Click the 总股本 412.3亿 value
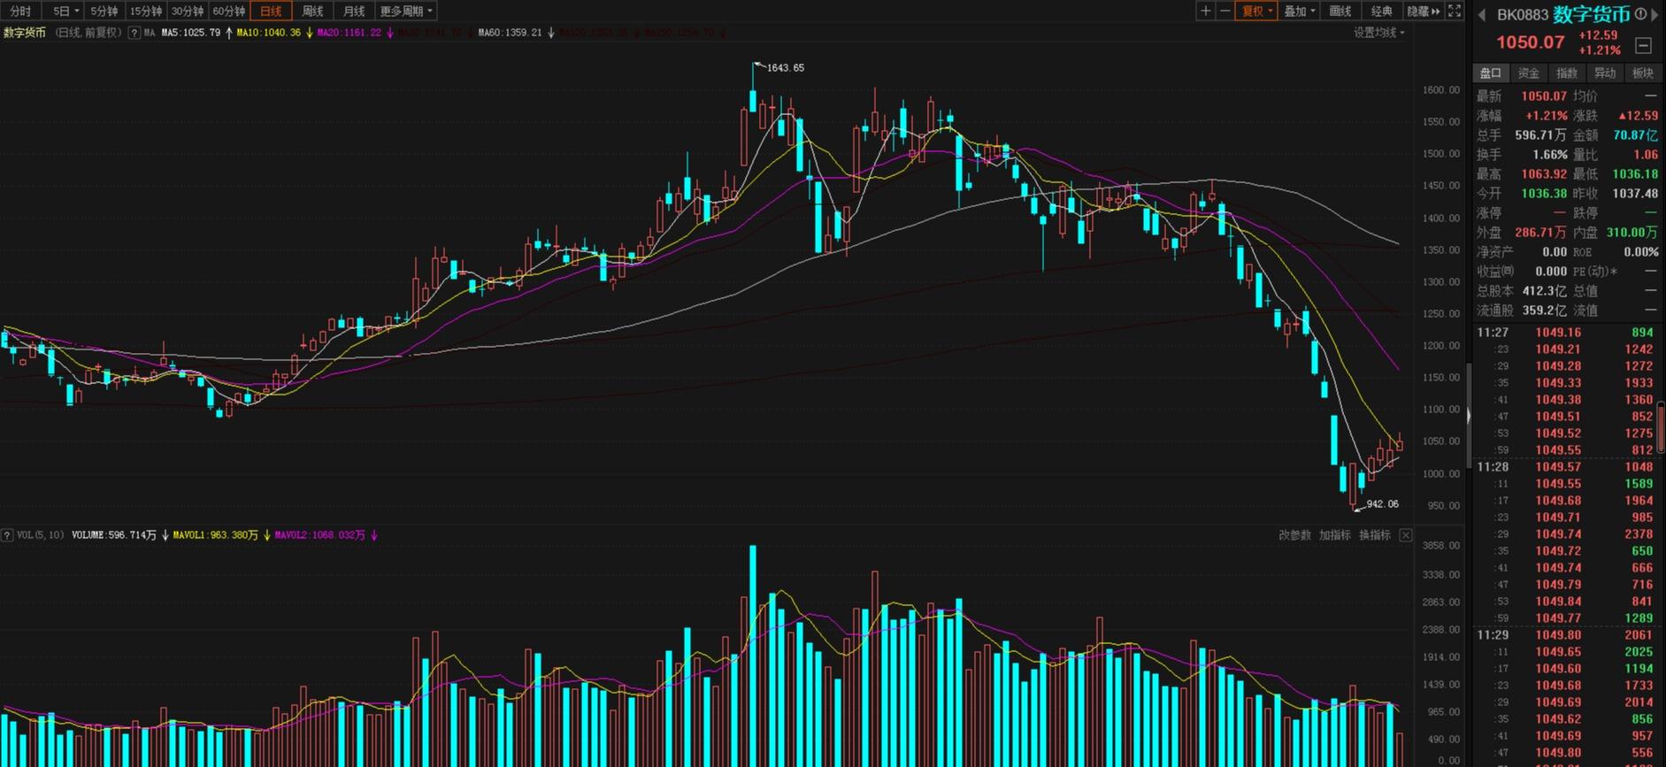Image resolution: width=1666 pixels, height=767 pixels. 1545,291
